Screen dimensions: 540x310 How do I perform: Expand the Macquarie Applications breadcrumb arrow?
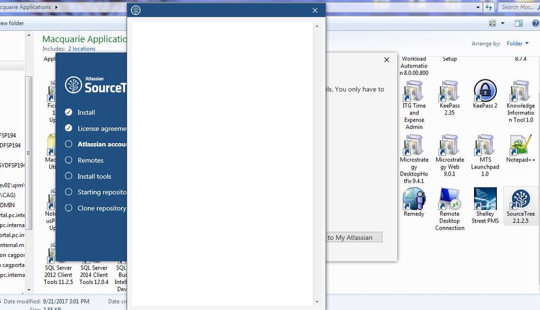tap(56, 7)
